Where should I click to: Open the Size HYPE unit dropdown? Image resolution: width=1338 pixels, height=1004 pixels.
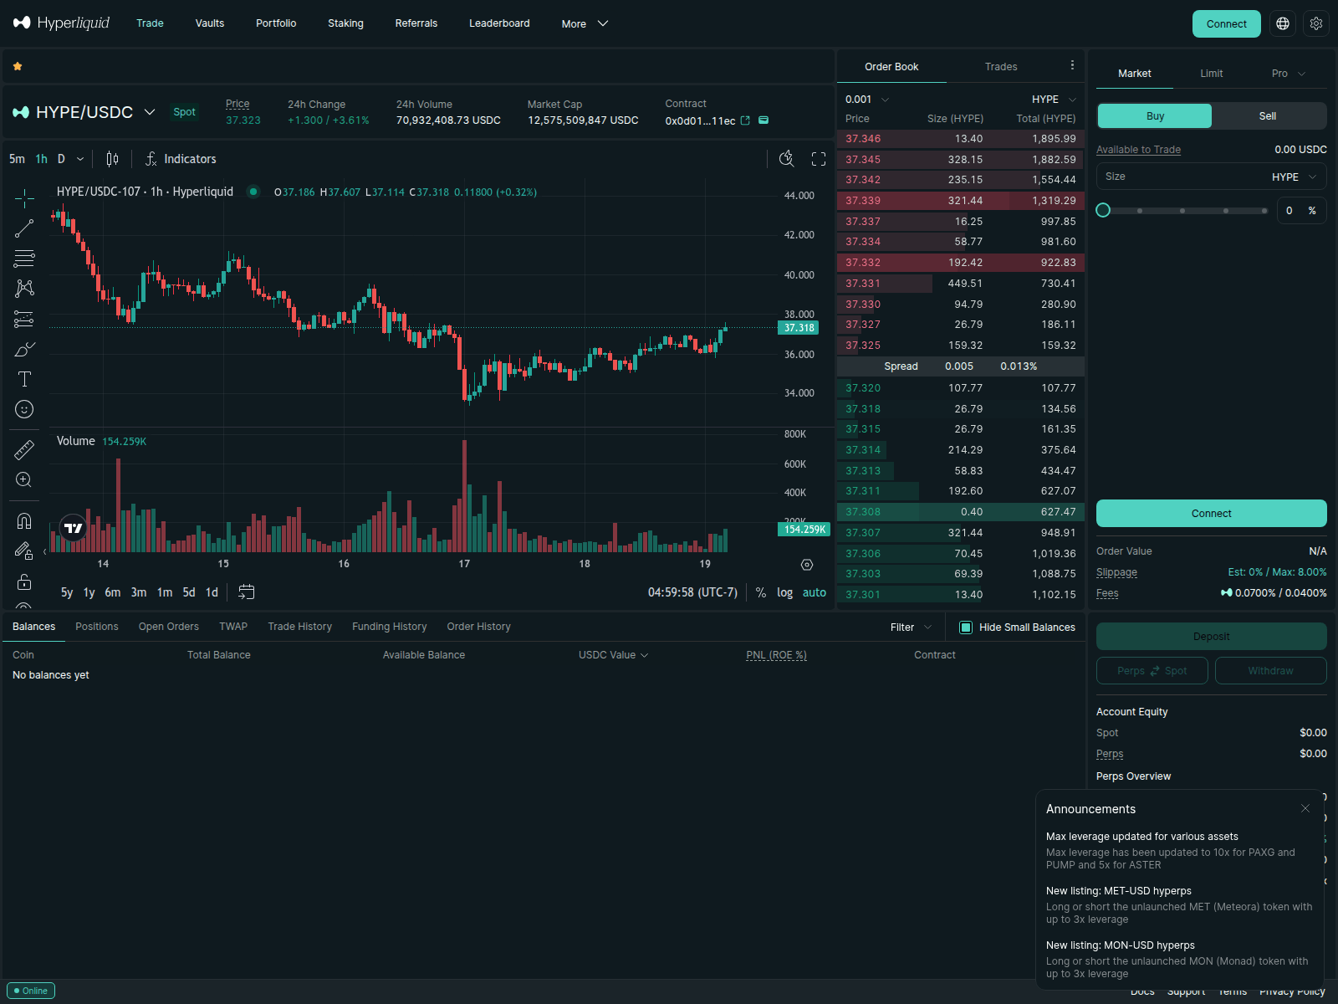coord(1294,177)
